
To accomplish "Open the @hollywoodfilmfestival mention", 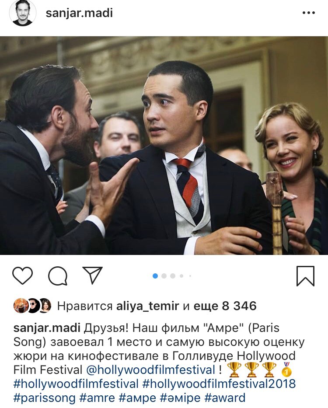I will click(151, 370).
